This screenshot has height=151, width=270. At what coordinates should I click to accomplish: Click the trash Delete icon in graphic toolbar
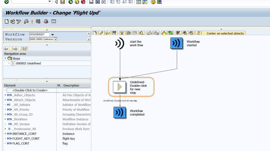[114, 33]
